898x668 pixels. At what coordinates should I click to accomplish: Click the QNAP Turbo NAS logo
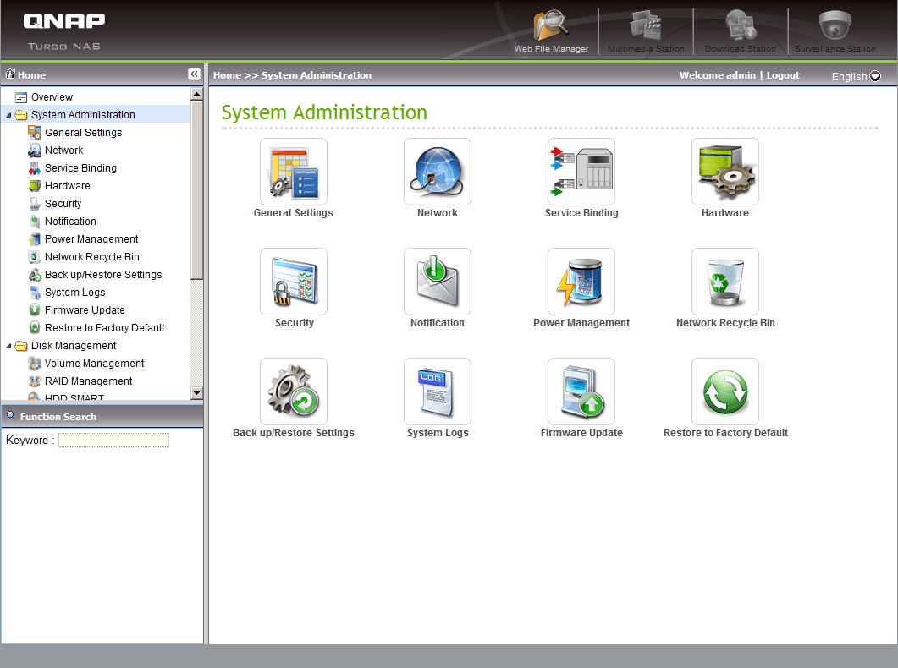tap(64, 31)
